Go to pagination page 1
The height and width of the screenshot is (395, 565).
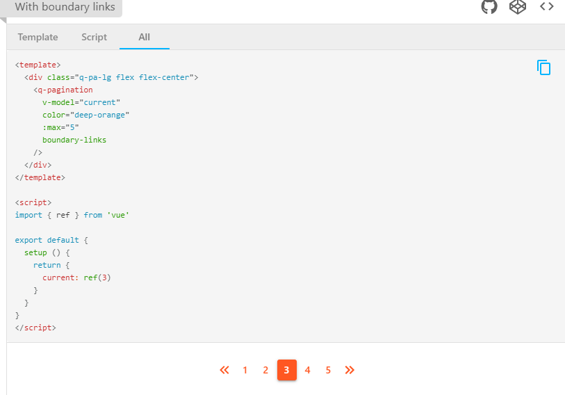(x=245, y=370)
